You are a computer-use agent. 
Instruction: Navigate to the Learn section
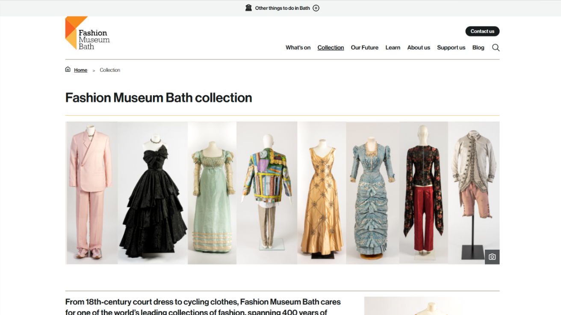pos(393,47)
